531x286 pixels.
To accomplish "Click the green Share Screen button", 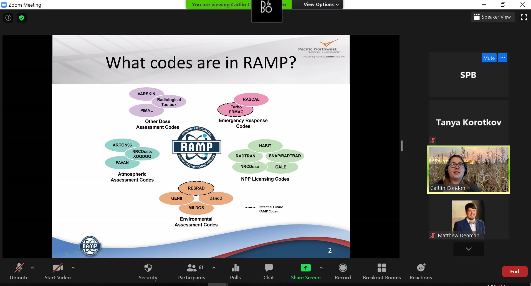I will [306, 272].
